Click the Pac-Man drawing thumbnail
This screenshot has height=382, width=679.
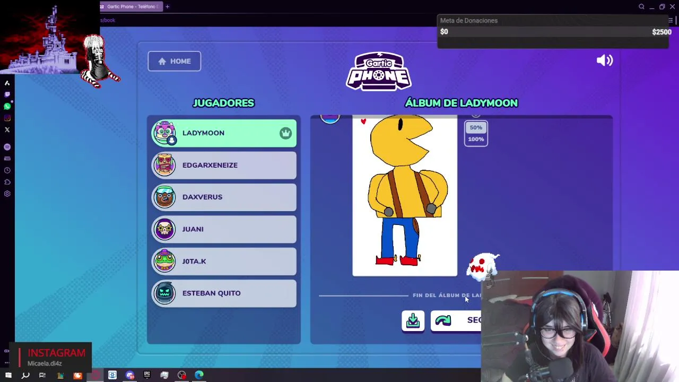[x=405, y=196]
